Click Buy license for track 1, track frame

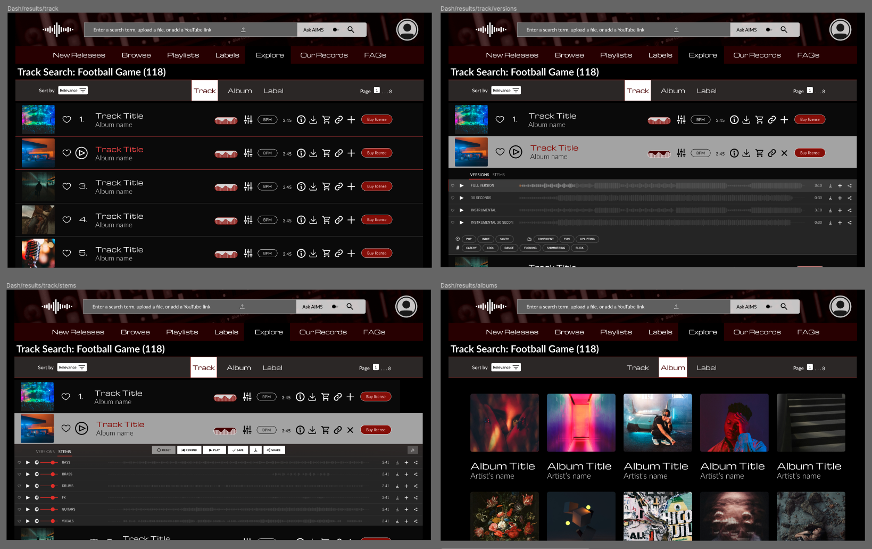pos(377,120)
